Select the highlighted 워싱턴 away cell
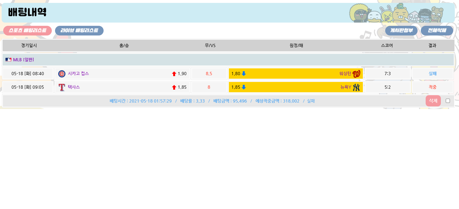The height and width of the screenshot is (209, 459). click(x=296, y=74)
